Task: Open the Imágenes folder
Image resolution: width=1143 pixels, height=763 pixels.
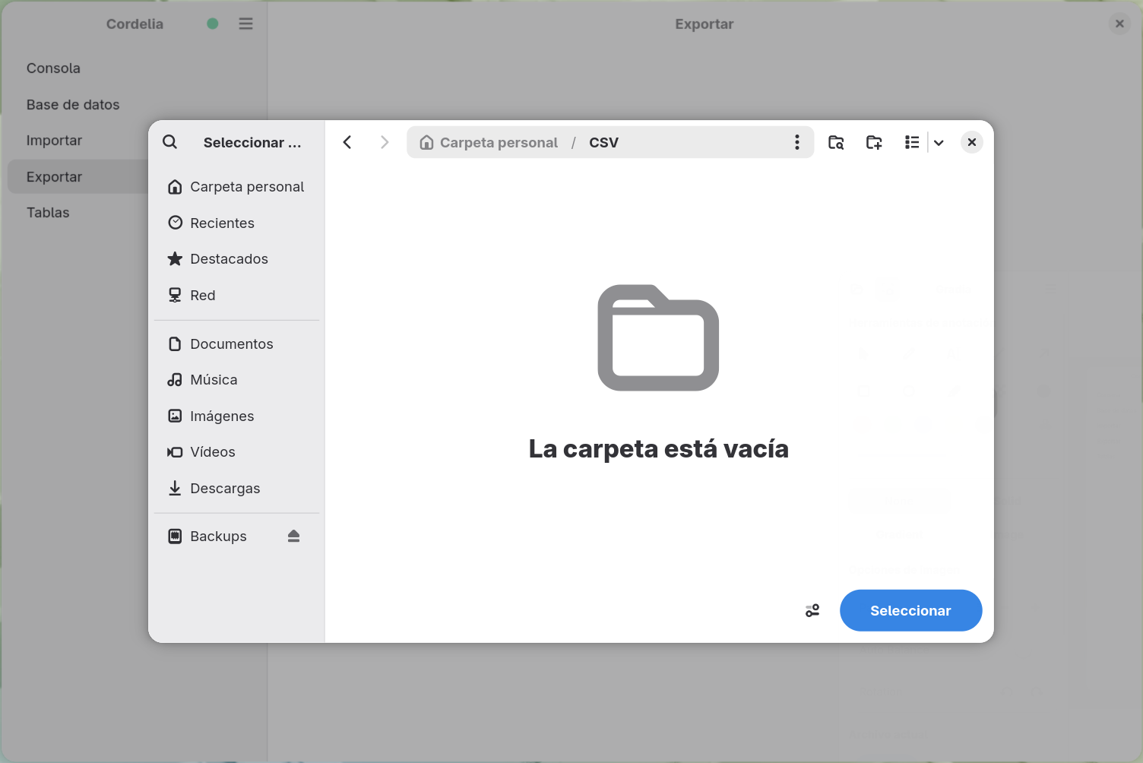Action: (237, 416)
